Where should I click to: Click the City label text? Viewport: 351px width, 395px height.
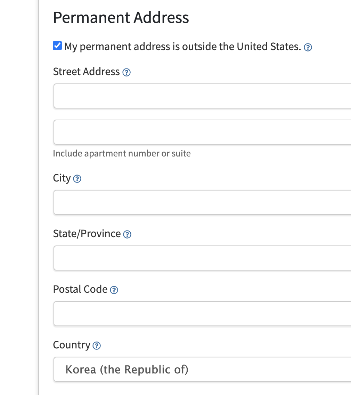[x=62, y=178]
